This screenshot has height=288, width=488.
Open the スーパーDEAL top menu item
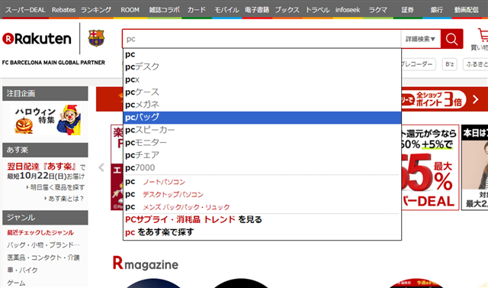[x=25, y=10]
